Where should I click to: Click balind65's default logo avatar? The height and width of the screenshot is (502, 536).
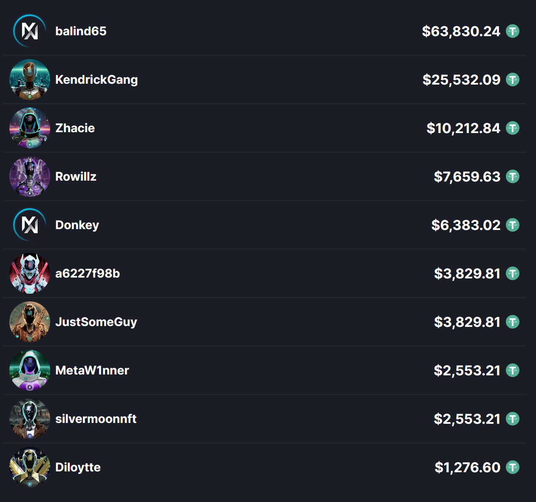30,31
